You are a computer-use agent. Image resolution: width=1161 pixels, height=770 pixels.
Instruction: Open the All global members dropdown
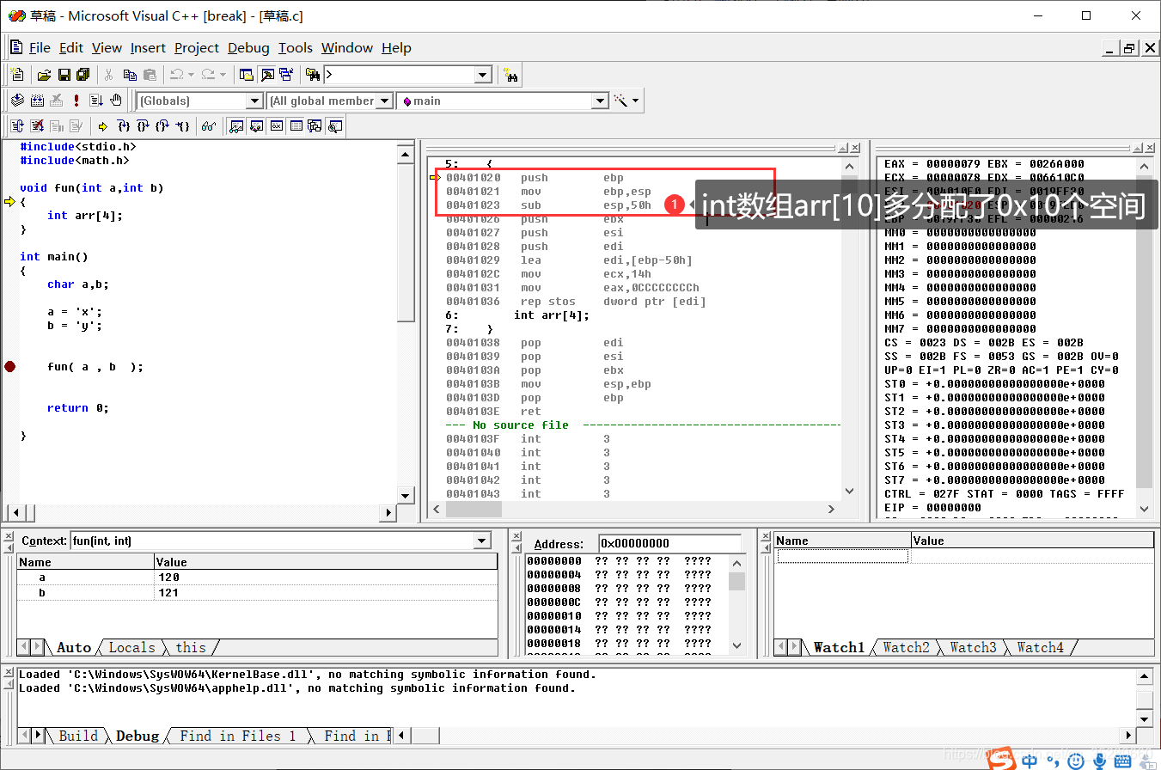pos(385,101)
